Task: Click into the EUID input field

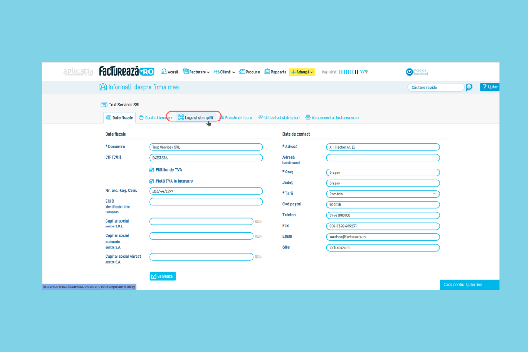Action: tap(206, 202)
